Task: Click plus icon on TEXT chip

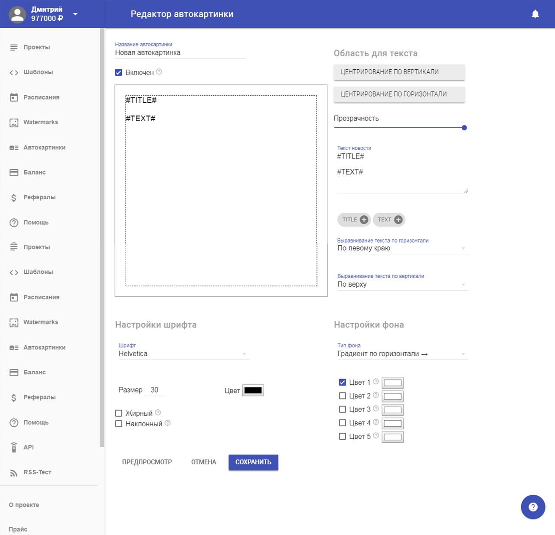Action: 398,220
